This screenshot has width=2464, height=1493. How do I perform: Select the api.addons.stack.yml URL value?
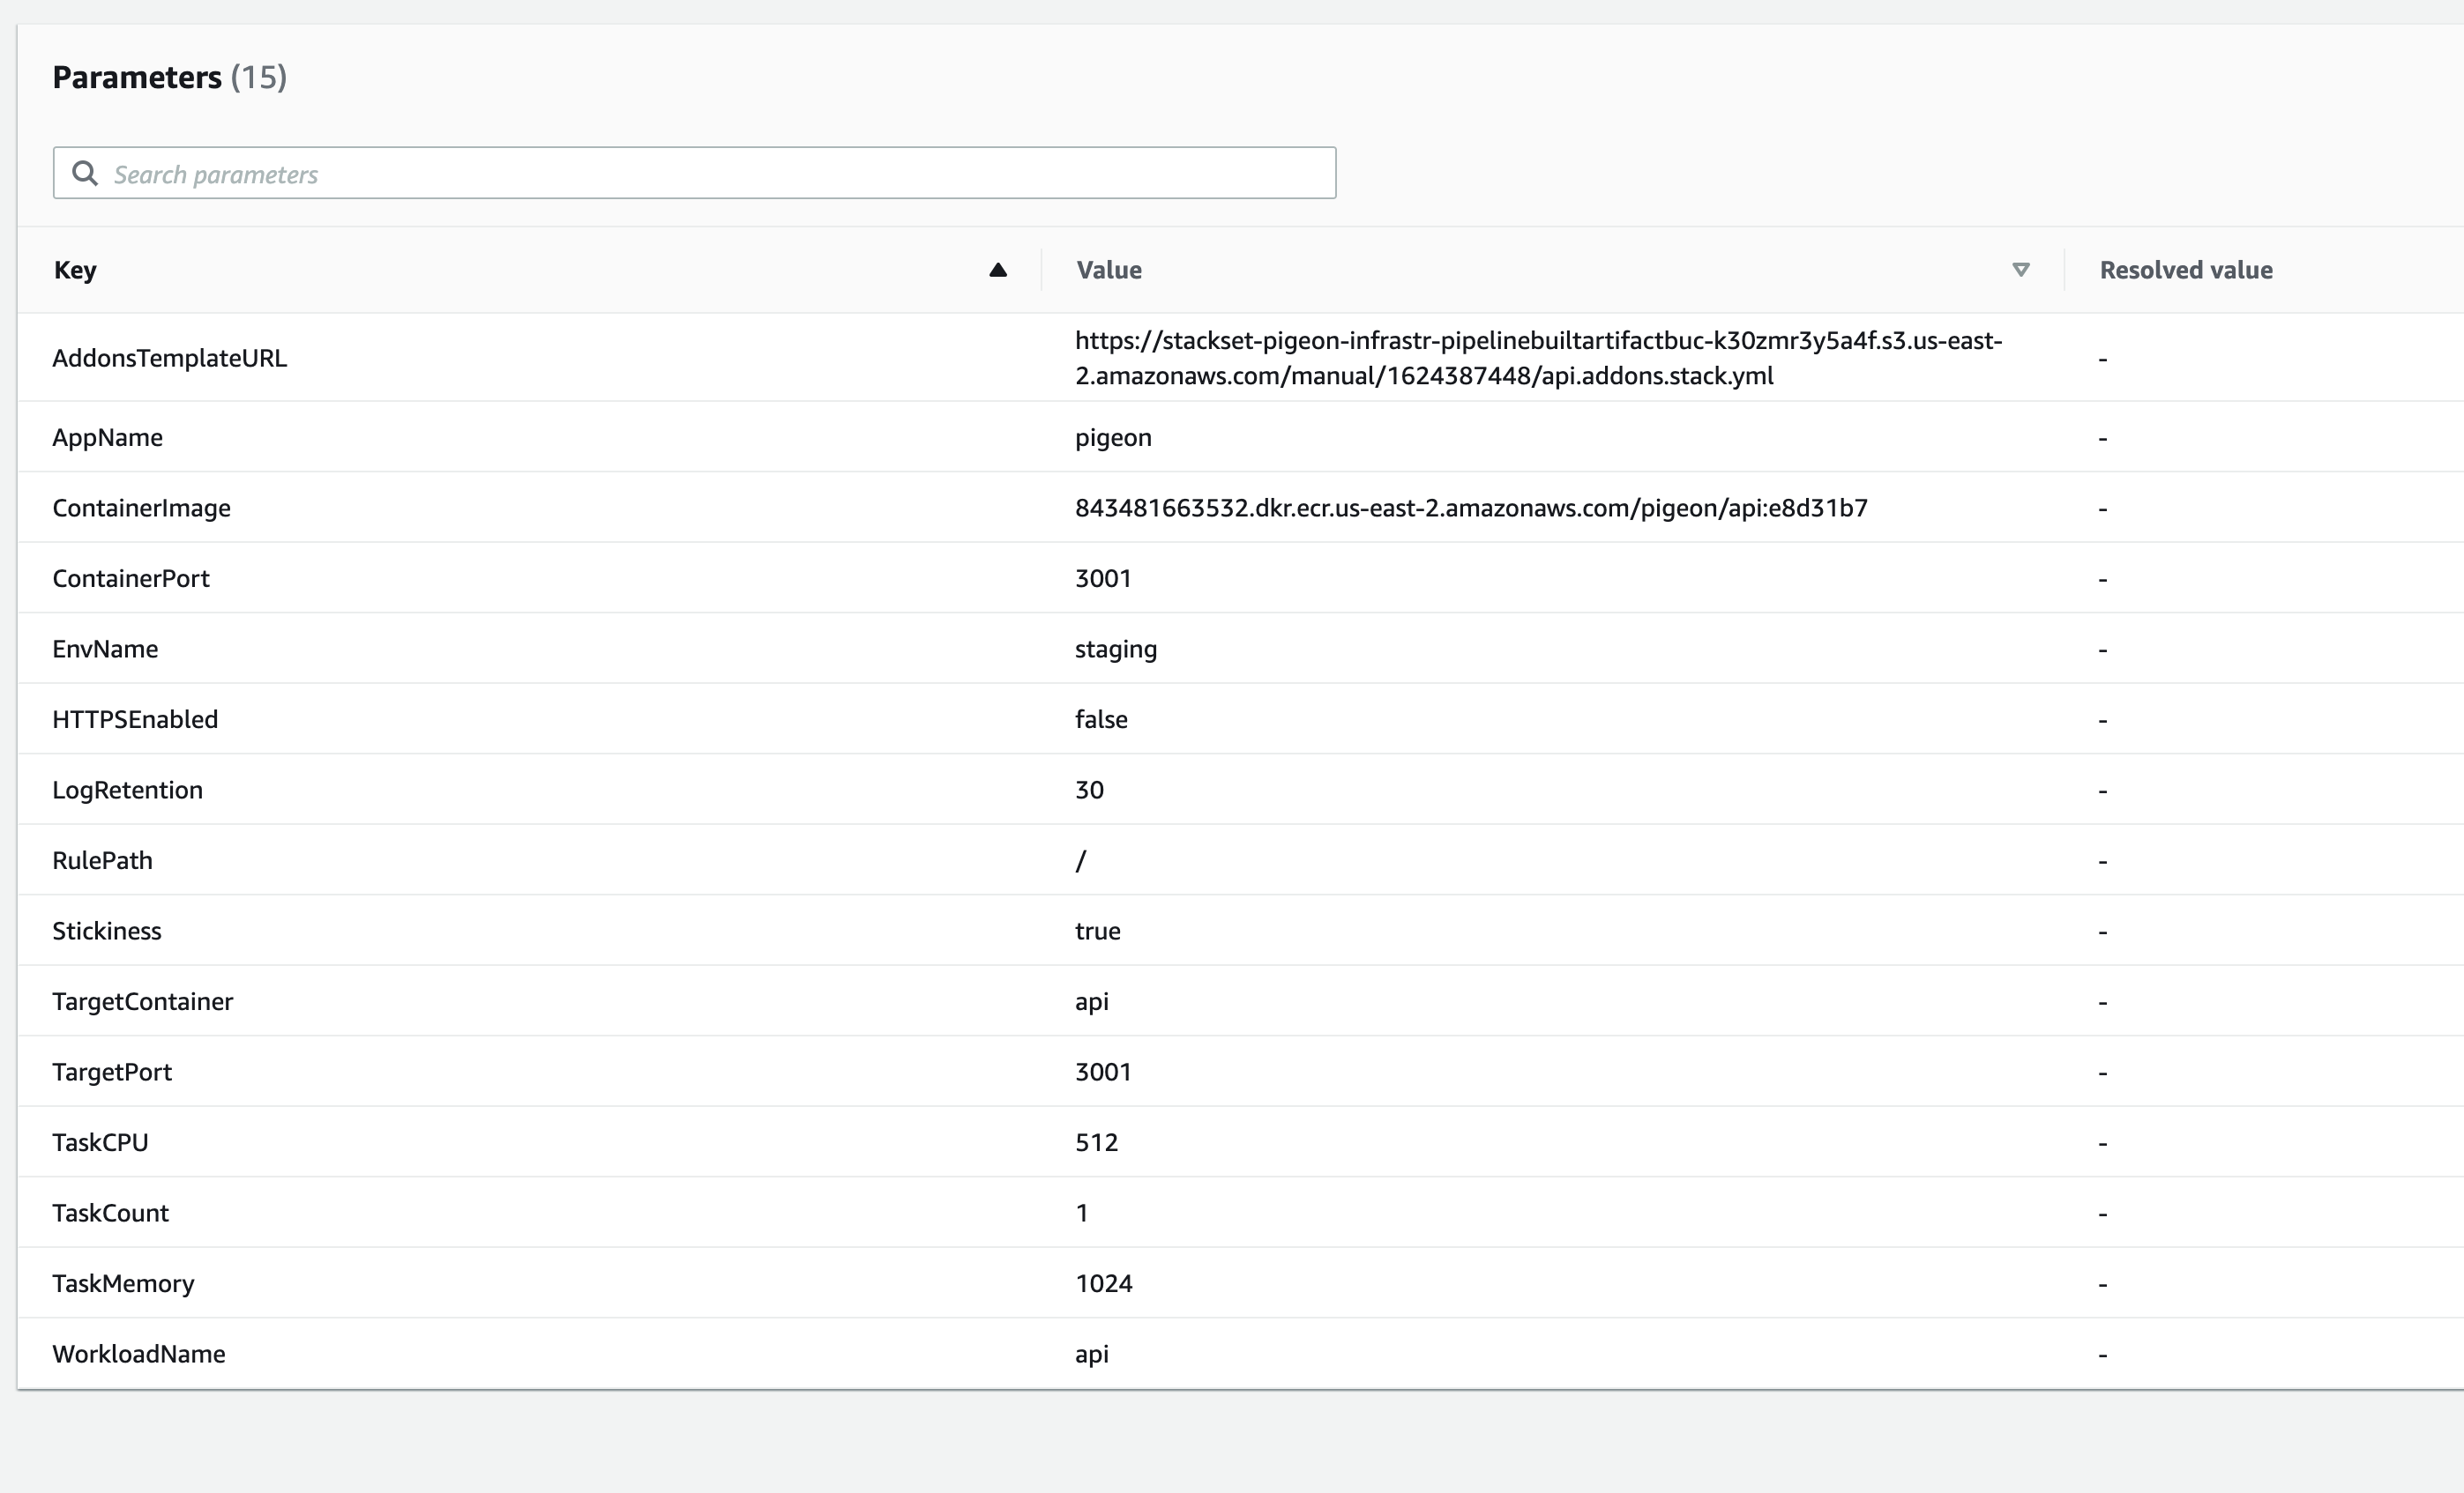(1539, 358)
